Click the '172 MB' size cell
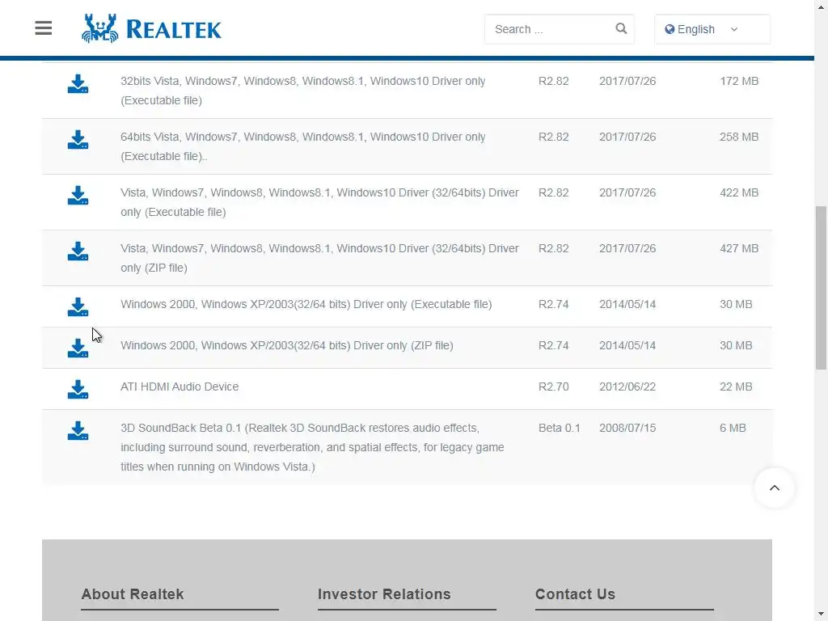The width and height of the screenshot is (828, 621). click(x=739, y=81)
